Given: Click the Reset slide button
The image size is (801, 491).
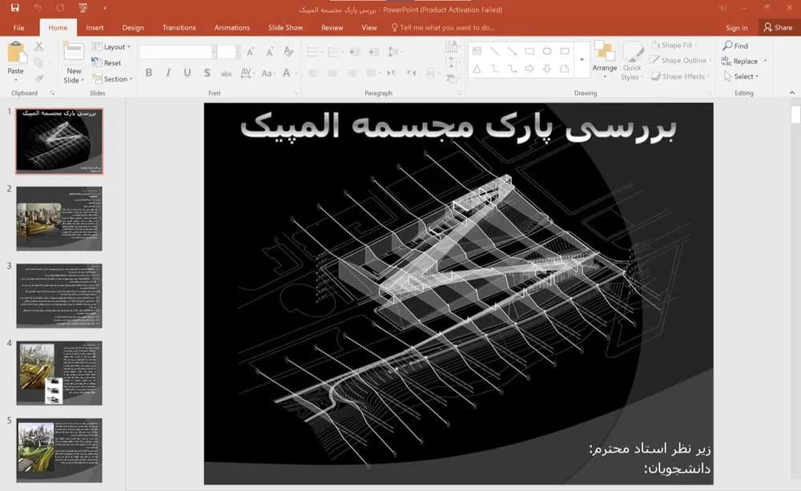Looking at the screenshot, I should point(107,62).
